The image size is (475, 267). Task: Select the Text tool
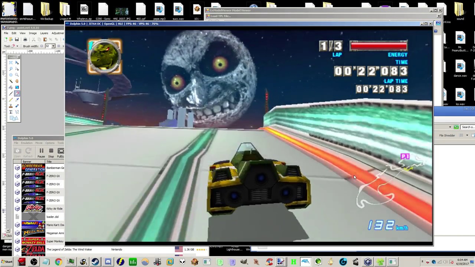tap(11, 112)
